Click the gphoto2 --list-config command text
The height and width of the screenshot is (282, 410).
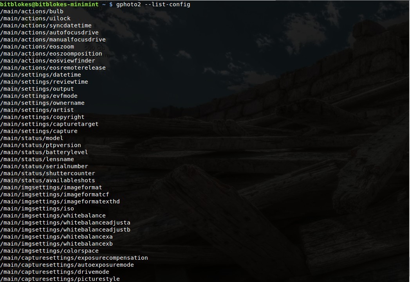click(153, 4)
